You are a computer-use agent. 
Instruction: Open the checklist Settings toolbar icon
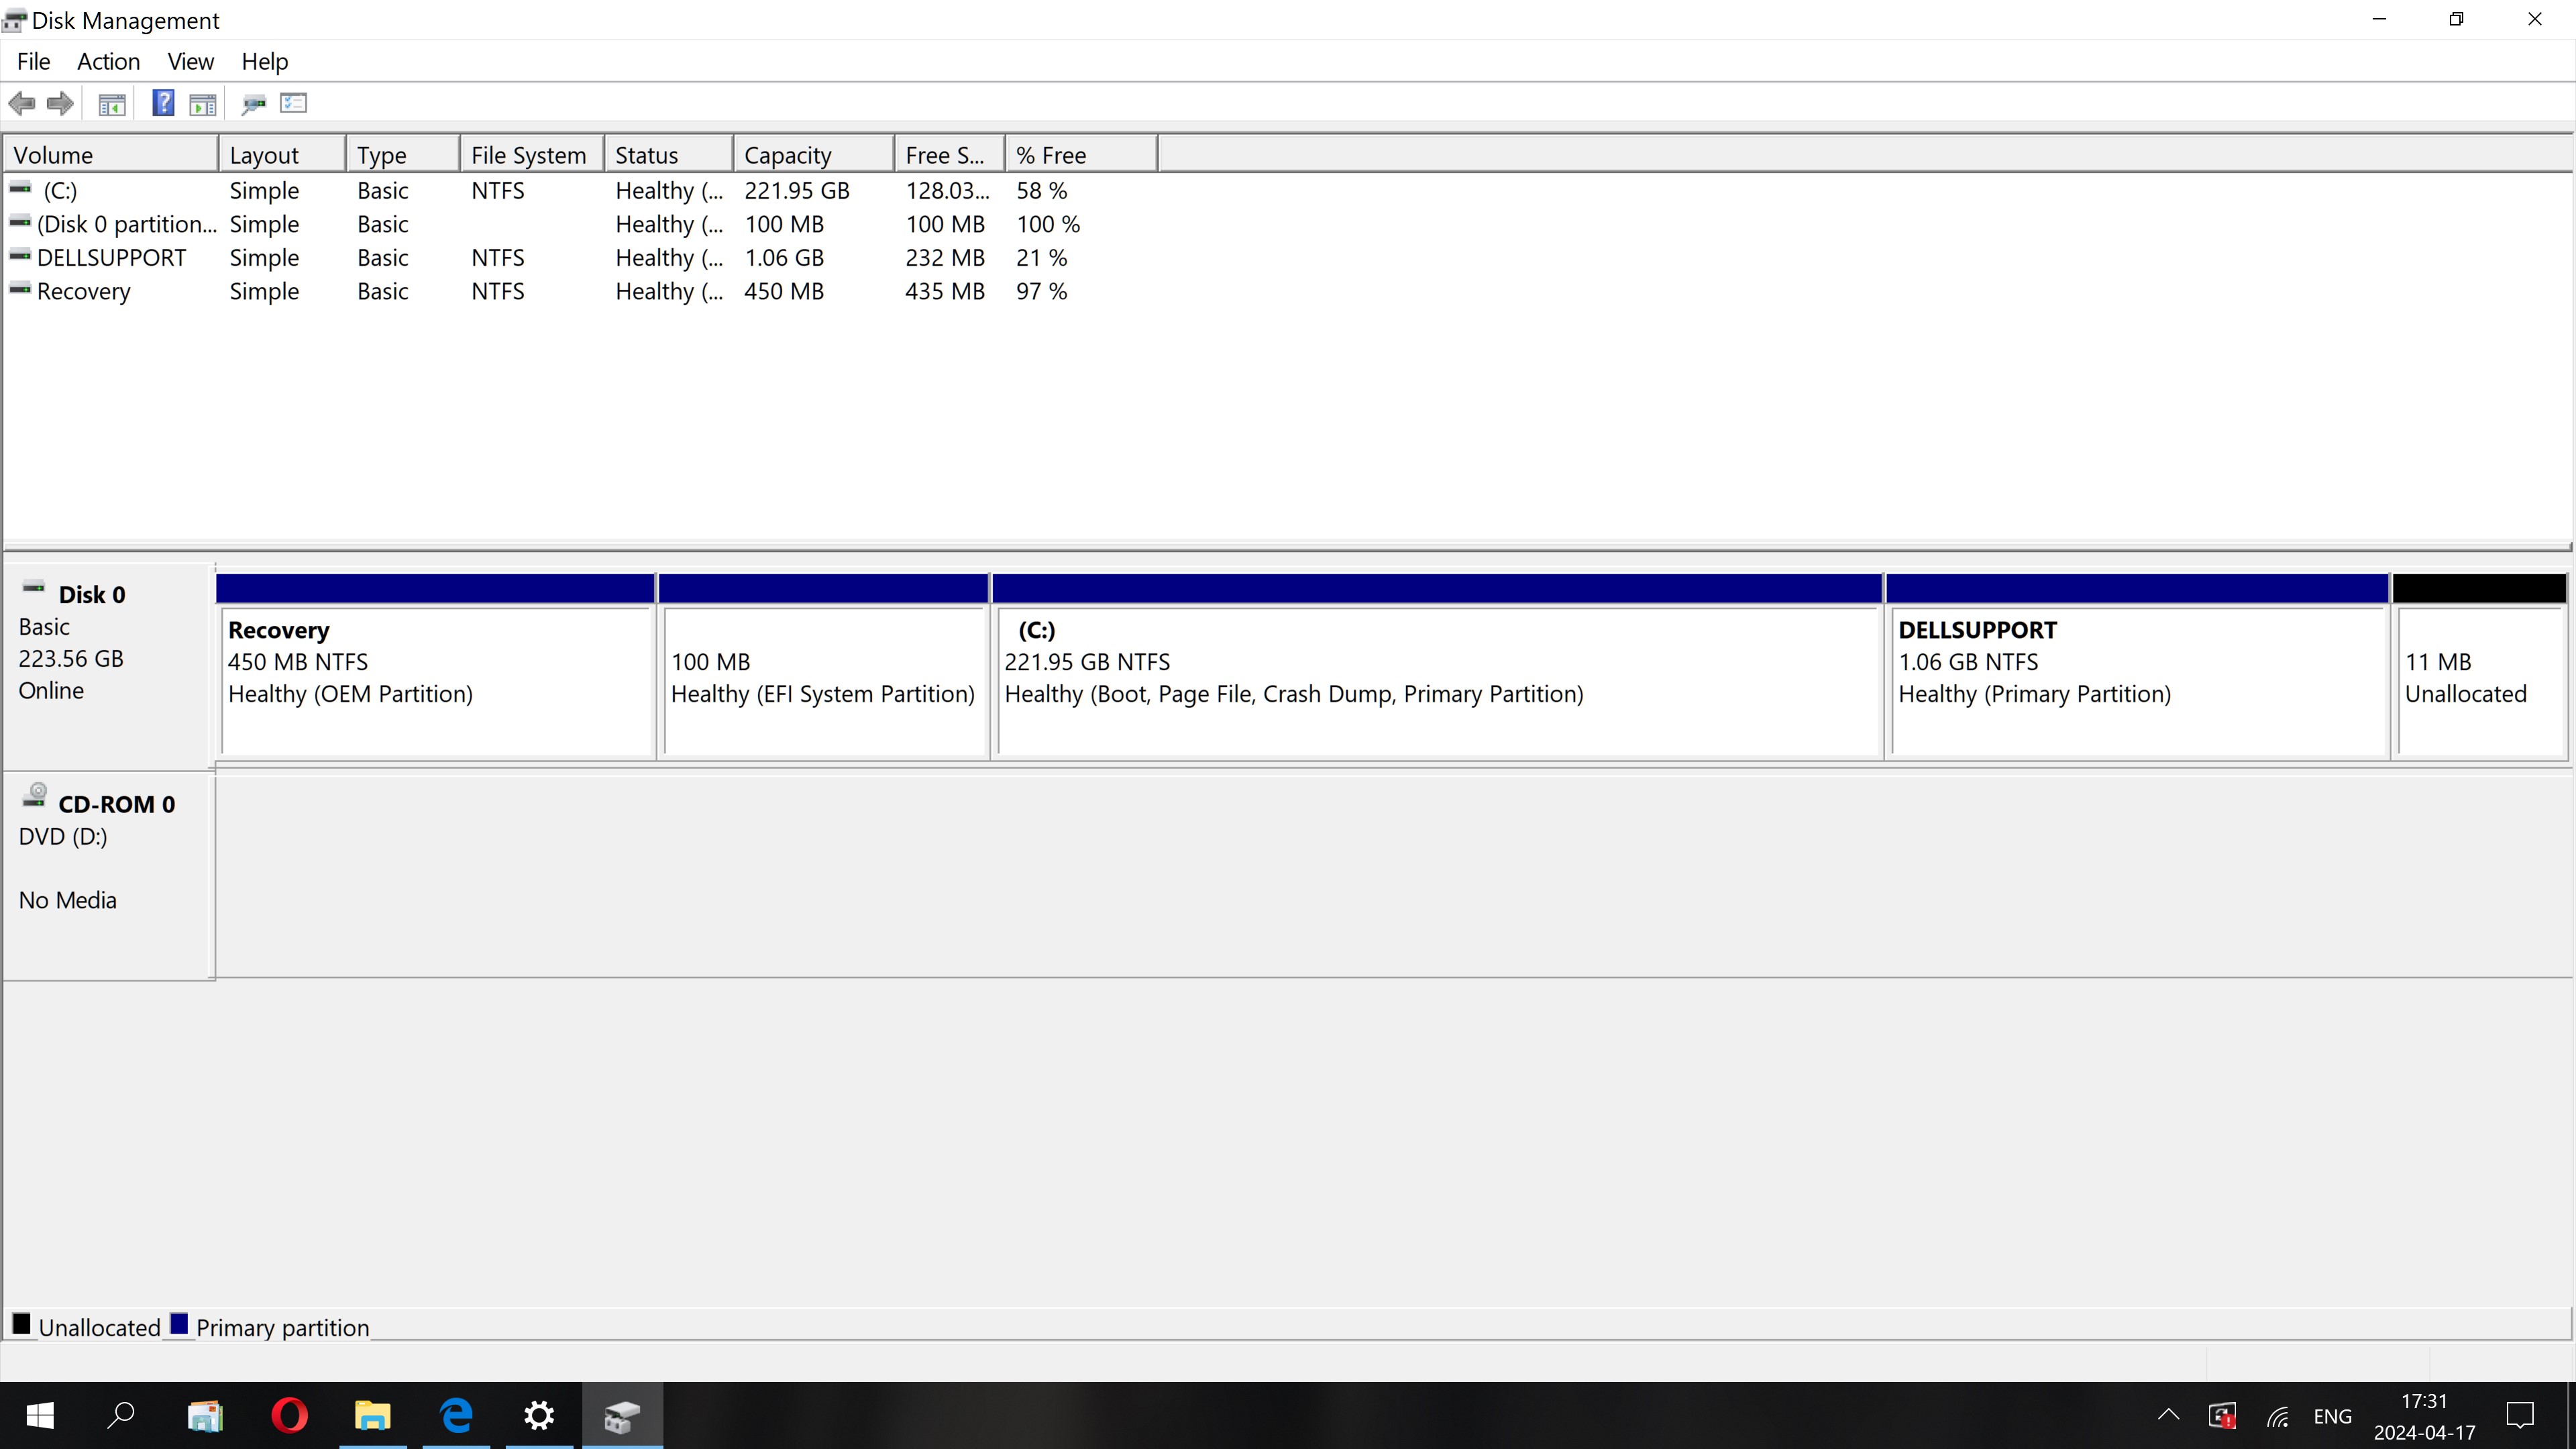click(x=294, y=103)
